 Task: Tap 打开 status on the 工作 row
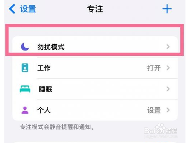pyautogui.click(x=154, y=68)
